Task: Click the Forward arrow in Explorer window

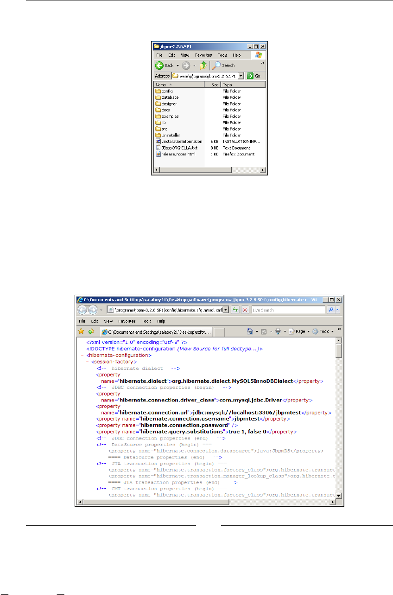Action: (x=185, y=65)
